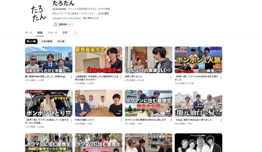Open the title タワマンに住む慶應生の地元を公開します
Viewport: 262px width, 152px height.
point(145,120)
